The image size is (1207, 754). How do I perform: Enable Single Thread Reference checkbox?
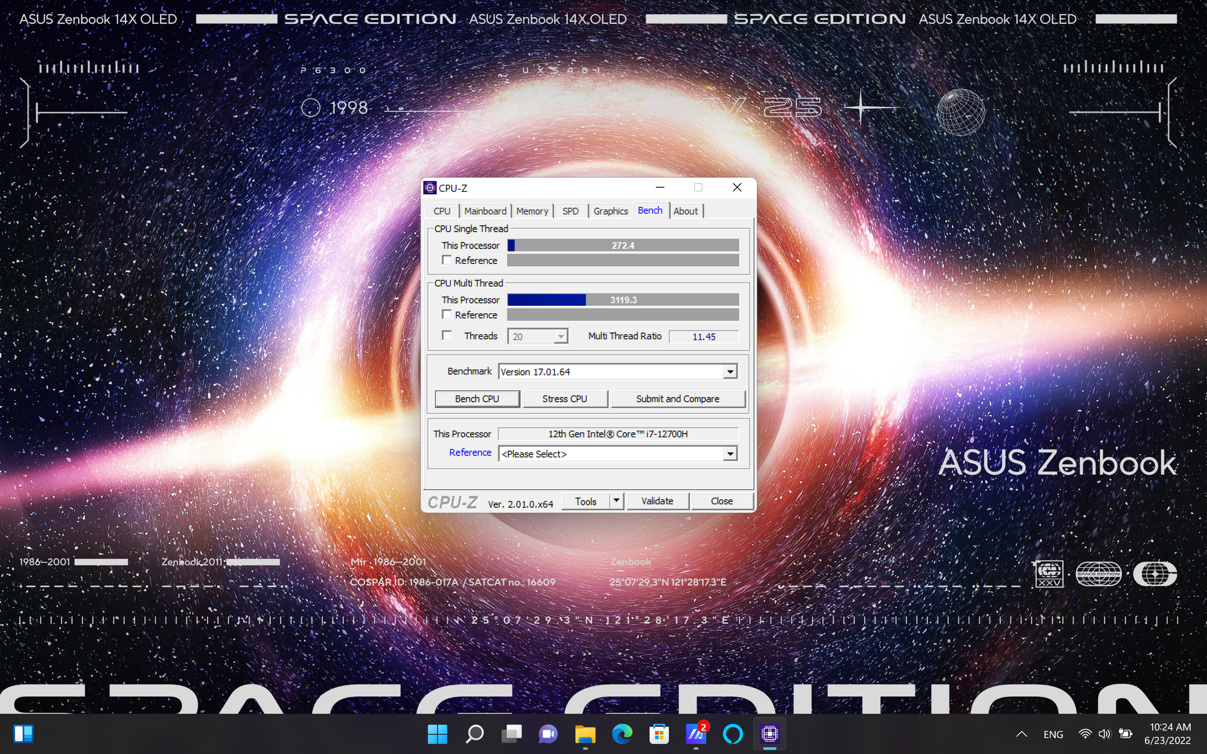pyautogui.click(x=447, y=260)
